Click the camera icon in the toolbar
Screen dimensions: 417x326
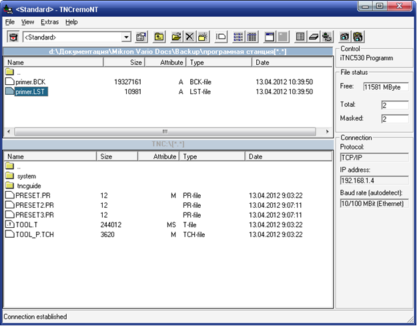(344, 37)
